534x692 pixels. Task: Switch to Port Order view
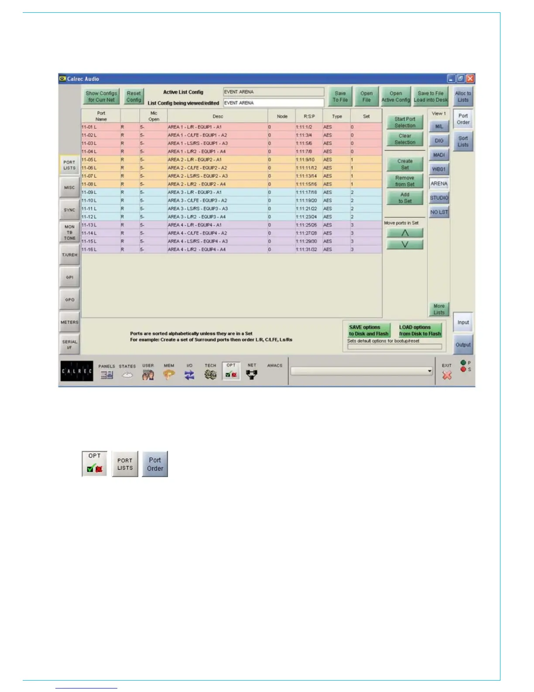pos(463,119)
